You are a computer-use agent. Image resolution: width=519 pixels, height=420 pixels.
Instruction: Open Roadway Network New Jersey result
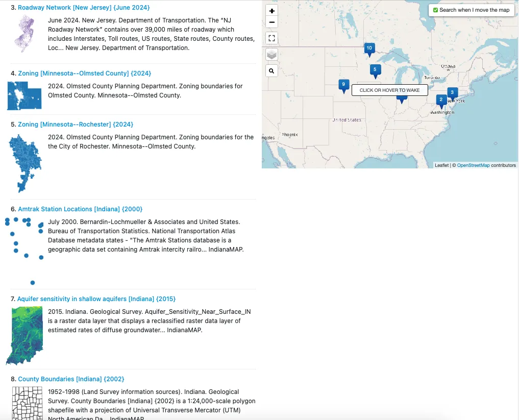pyautogui.click(x=84, y=8)
